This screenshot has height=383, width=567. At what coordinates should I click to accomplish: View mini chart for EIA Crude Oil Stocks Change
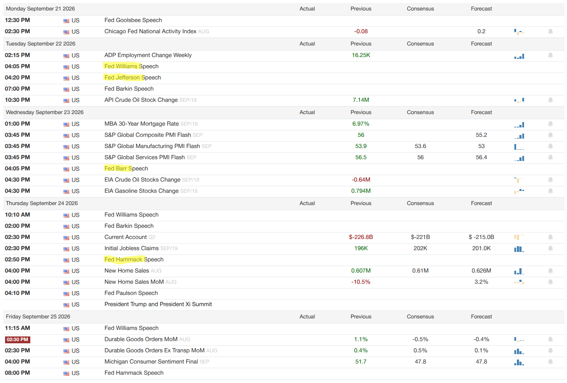pos(519,180)
